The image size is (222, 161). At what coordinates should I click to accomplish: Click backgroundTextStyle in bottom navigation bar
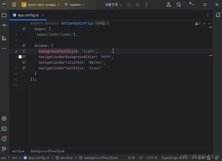click(99, 158)
